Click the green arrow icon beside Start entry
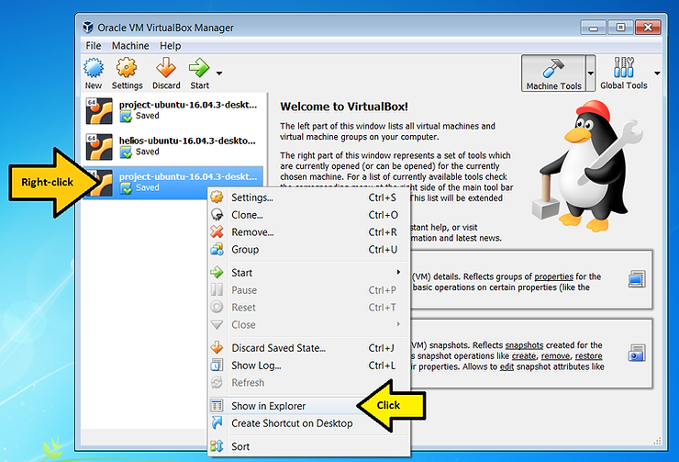The width and height of the screenshot is (679, 462). [x=217, y=272]
